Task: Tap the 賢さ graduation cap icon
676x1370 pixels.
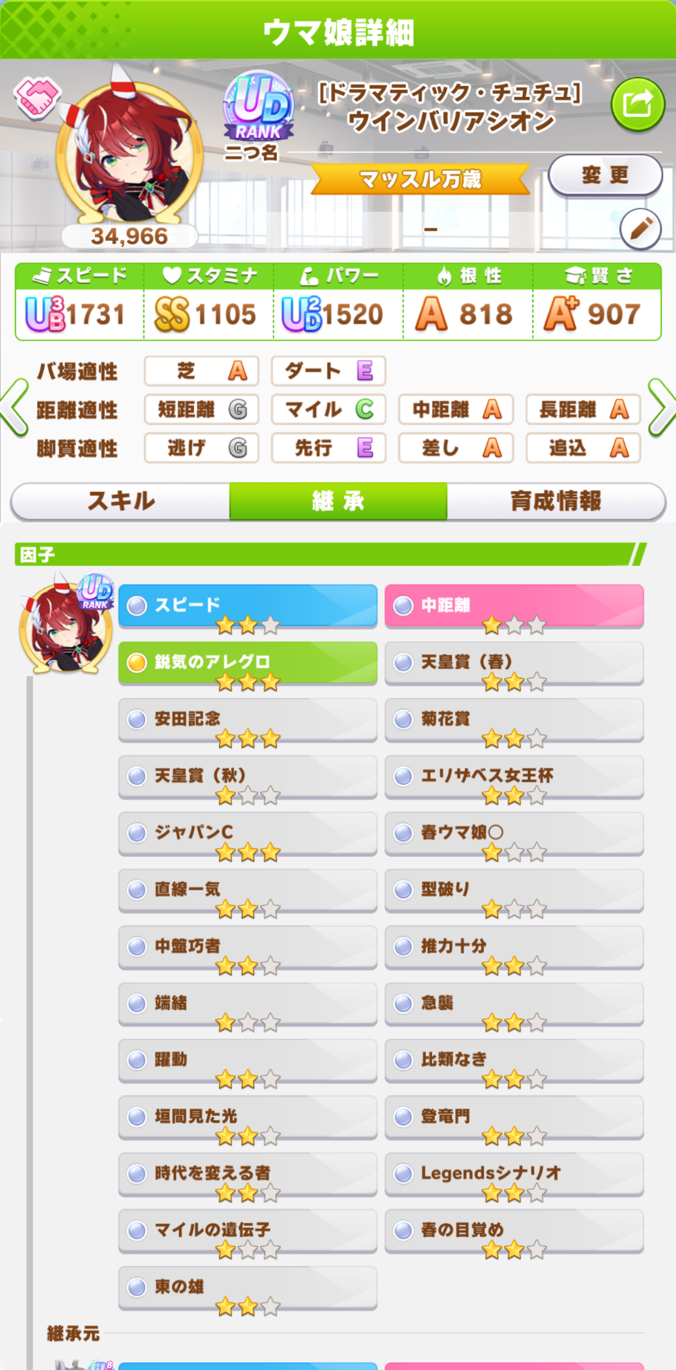Action: point(576,276)
